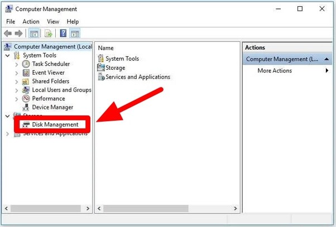
Task: Click center pane scroll left arrow
Action: [99, 209]
